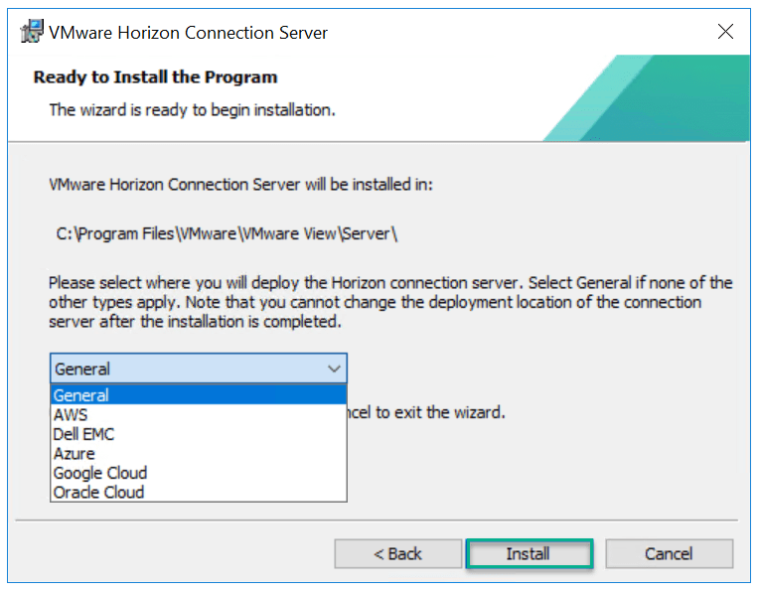
Task: Click the dropdown chevron arrow
Action: click(333, 369)
